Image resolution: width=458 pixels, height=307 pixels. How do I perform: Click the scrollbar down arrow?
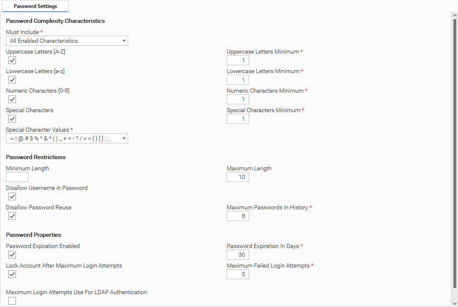[455, 303]
